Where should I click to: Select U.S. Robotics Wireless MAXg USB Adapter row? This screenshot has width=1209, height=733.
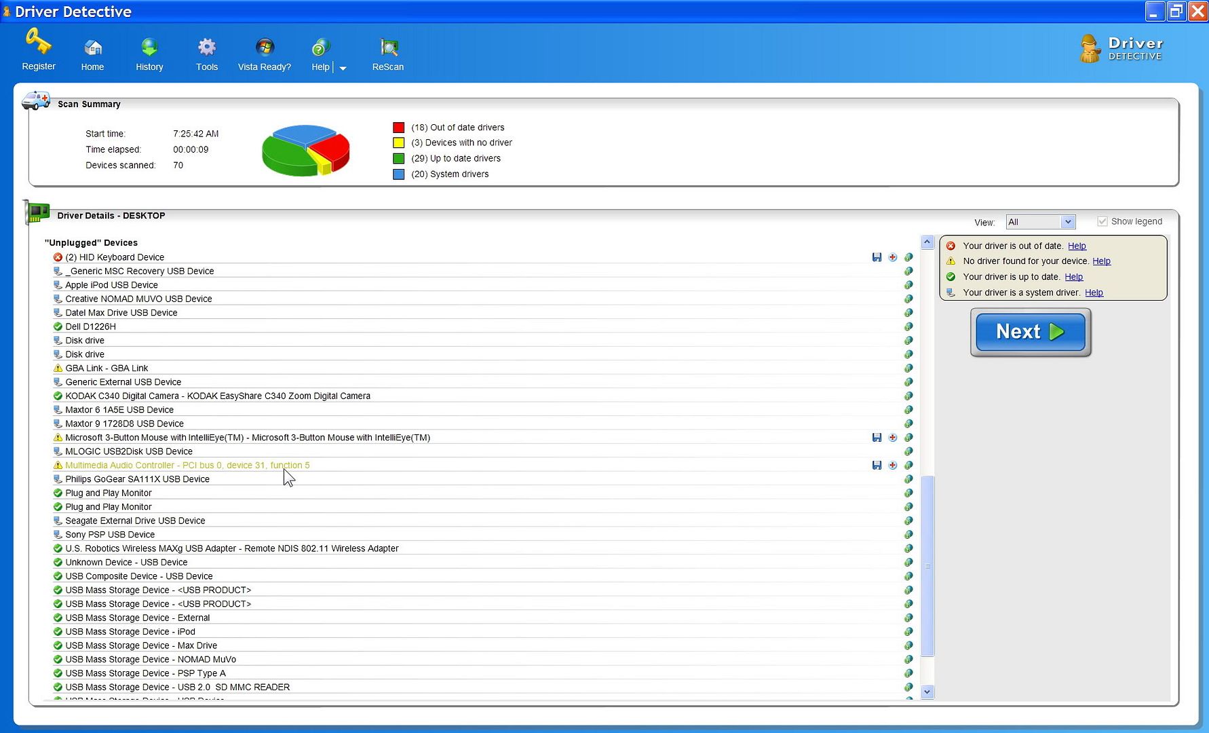coord(482,548)
